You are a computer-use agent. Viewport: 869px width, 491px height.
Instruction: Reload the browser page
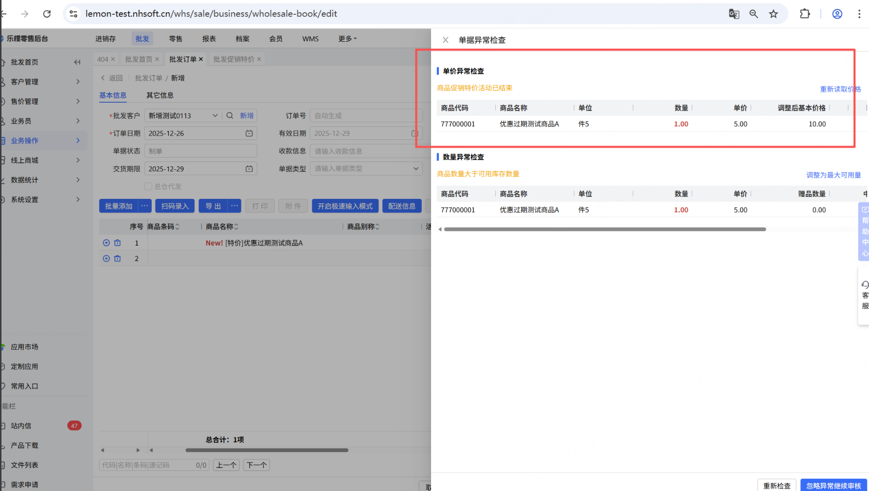[47, 14]
